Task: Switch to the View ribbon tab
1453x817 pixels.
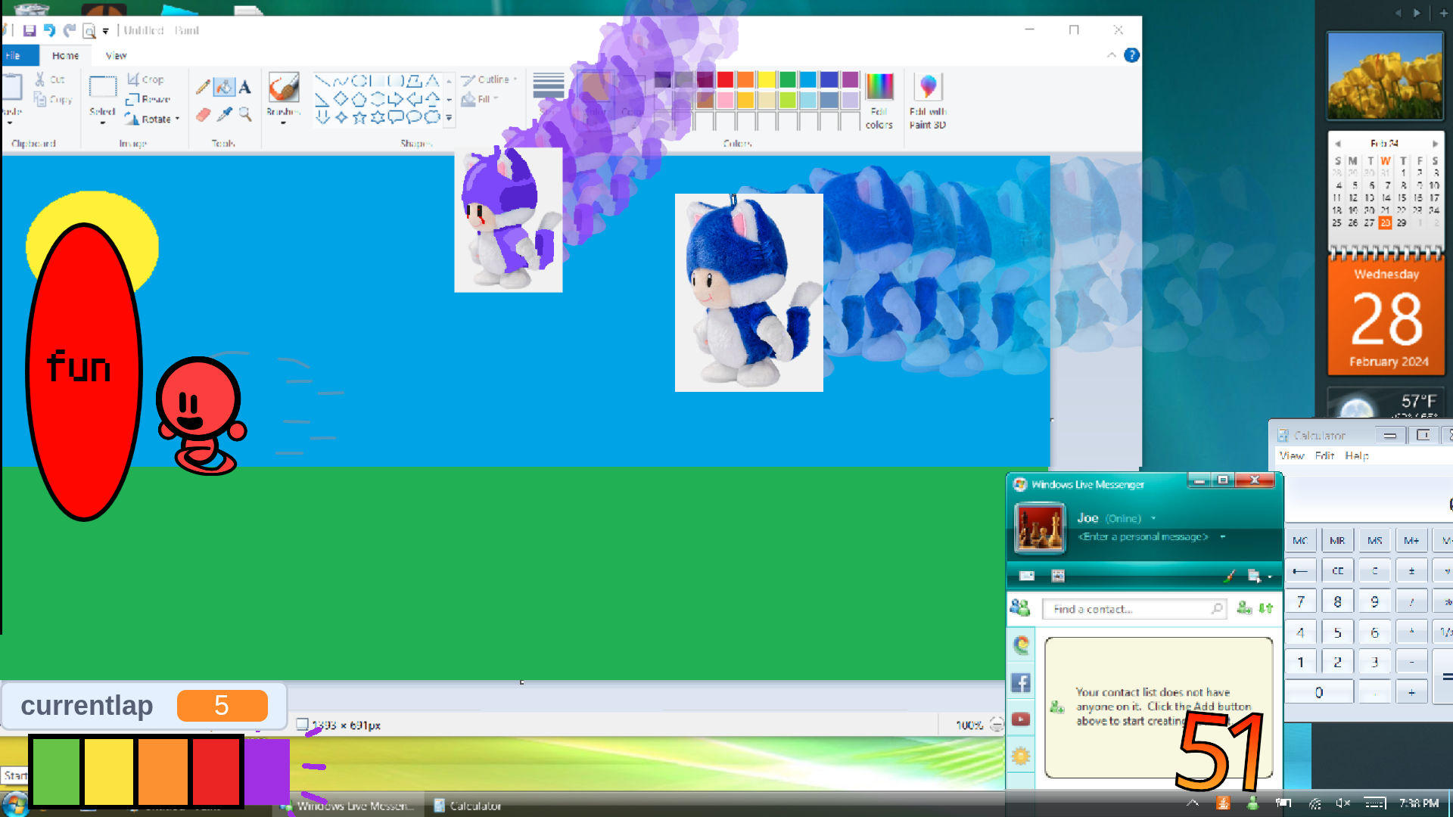Action: pyautogui.click(x=116, y=55)
